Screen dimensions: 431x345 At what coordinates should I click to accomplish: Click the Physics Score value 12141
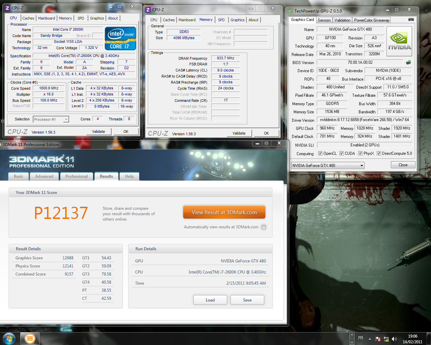pyautogui.click(x=68, y=266)
